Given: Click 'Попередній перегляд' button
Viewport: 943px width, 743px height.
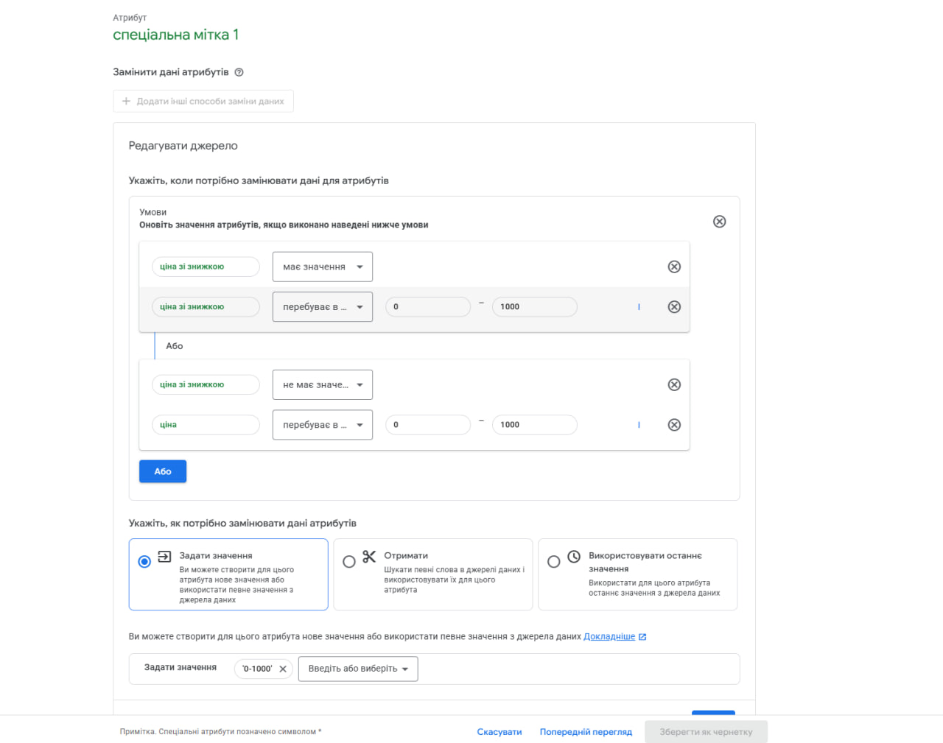Looking at the screenshot, I should coord(586,732).
